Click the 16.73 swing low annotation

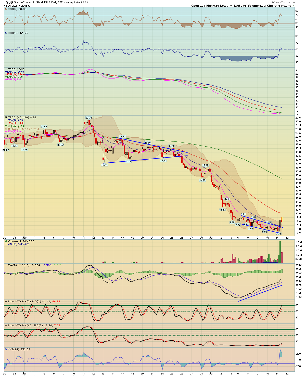(104, 165)
